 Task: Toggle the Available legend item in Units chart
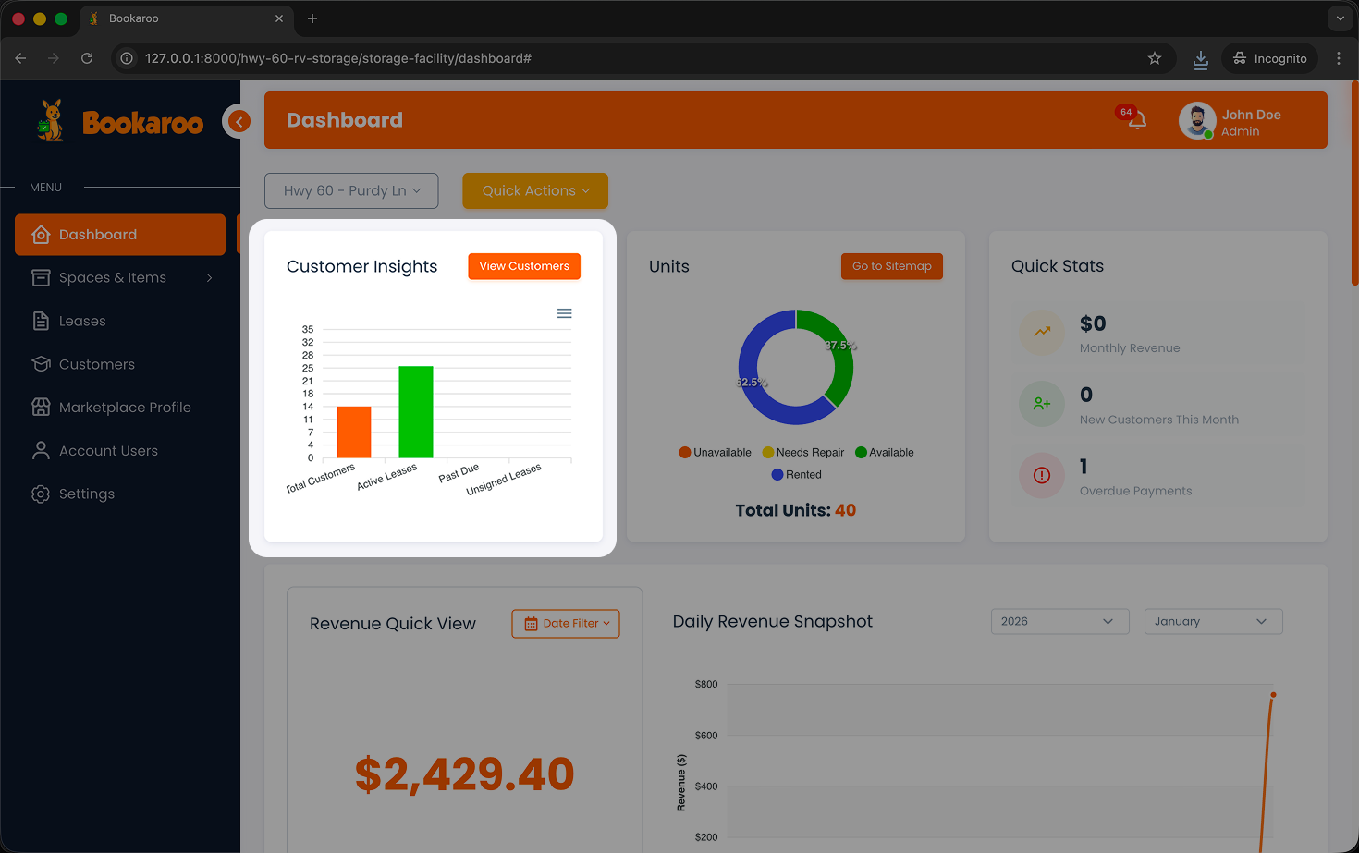tap(883, 452)
